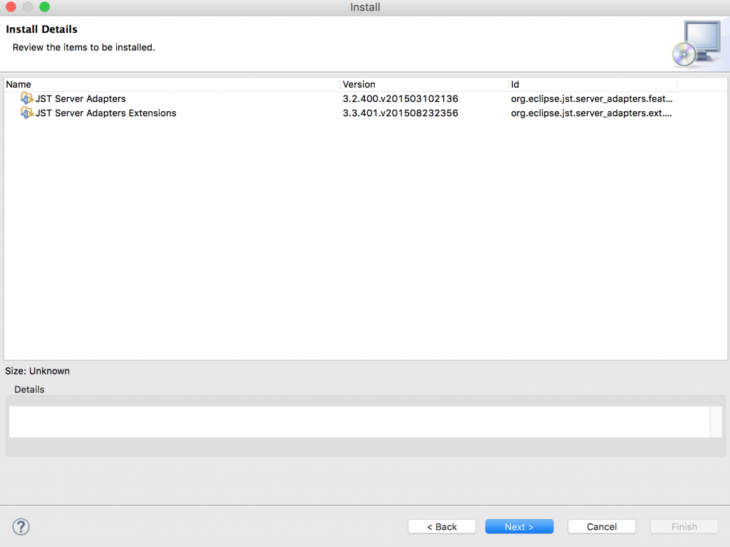This screenshot has height=547, width=730.
Task: Sort items by the Version column header
Action: click(x=424, y=84)
